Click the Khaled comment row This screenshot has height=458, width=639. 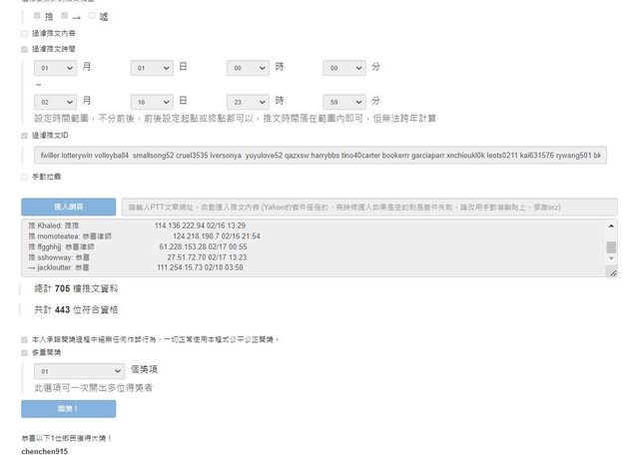click(137, 226)
